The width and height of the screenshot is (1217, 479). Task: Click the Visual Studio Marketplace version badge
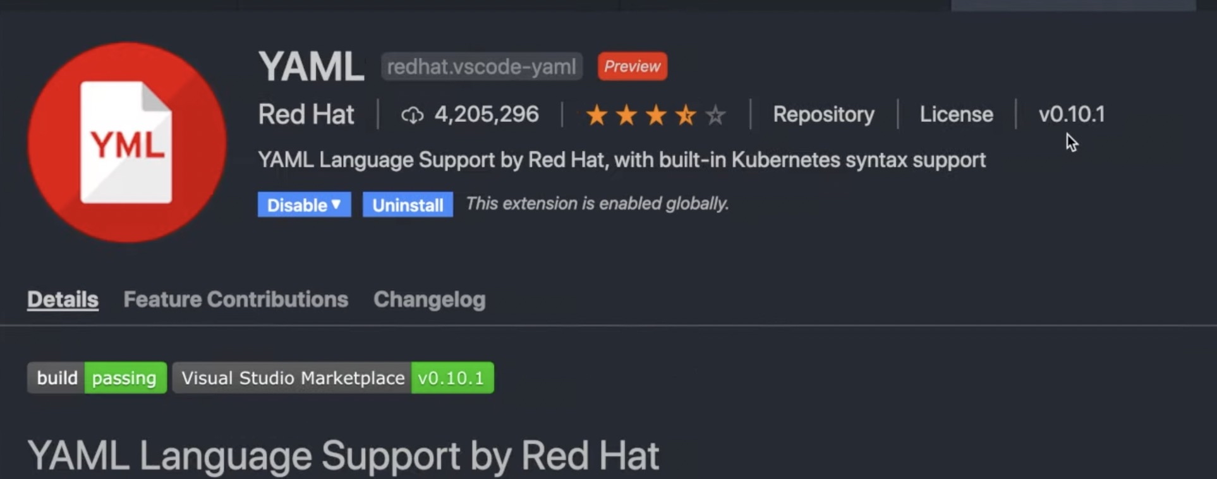pos(333,378)
